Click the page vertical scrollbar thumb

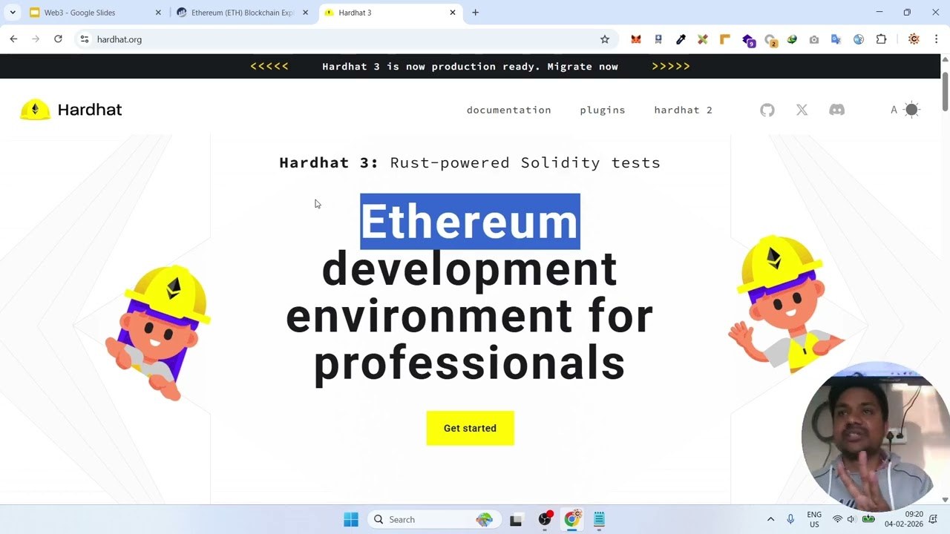[x=945, y=93]
